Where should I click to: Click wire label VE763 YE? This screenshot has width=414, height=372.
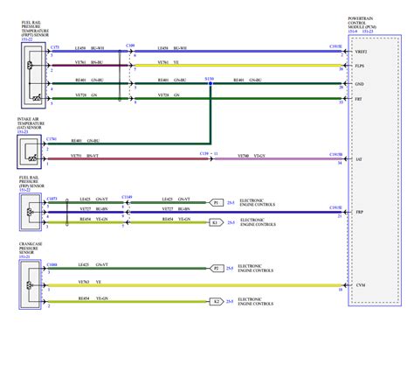click(90, 282)
